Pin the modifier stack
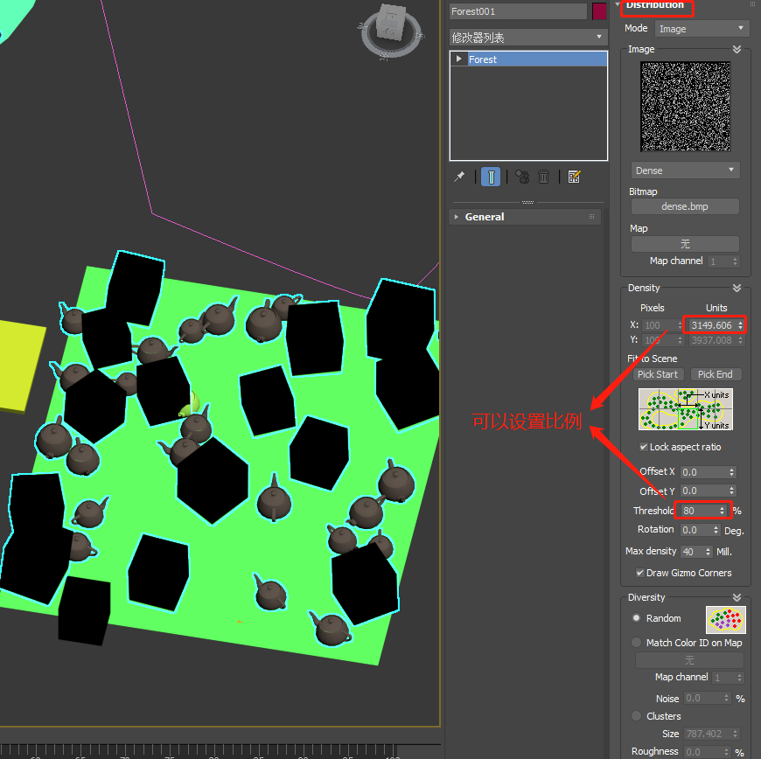The width and height of the screenshot is (761, 759). (x=458, y=176)
